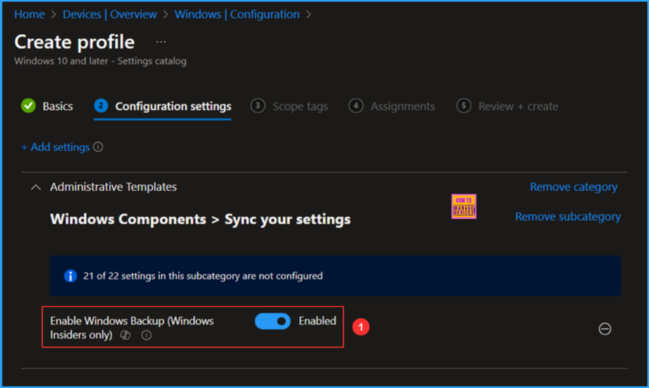This screenshot has width=649, height=388.
Task: Collapse the Administrative Templates category
Action: (36, 187)
